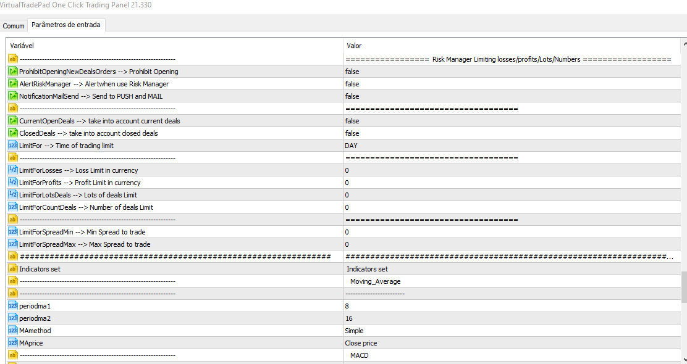The height and width of the screenshot is (364, 687).
Task: Click the Variável column header
Action: click(x=173, y=46)
